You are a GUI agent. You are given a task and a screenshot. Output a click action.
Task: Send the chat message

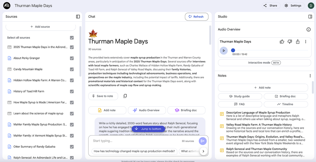coord(203,141)
